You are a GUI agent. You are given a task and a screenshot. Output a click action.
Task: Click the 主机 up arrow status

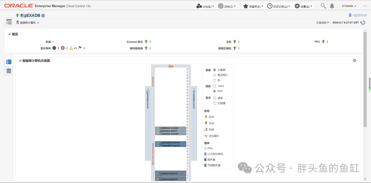click(235, 42)
